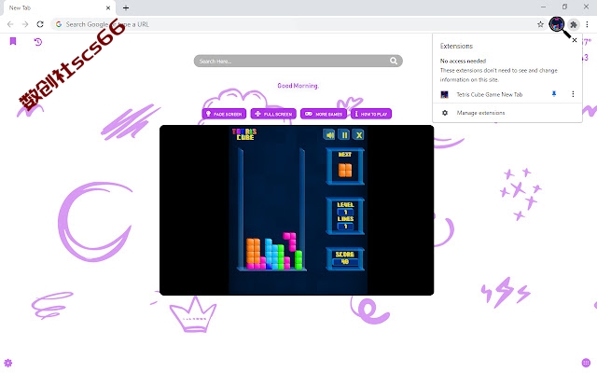The image size is (597, 373).
Task: Click the search magnifier in the page search bar
Action: (394, 61)
